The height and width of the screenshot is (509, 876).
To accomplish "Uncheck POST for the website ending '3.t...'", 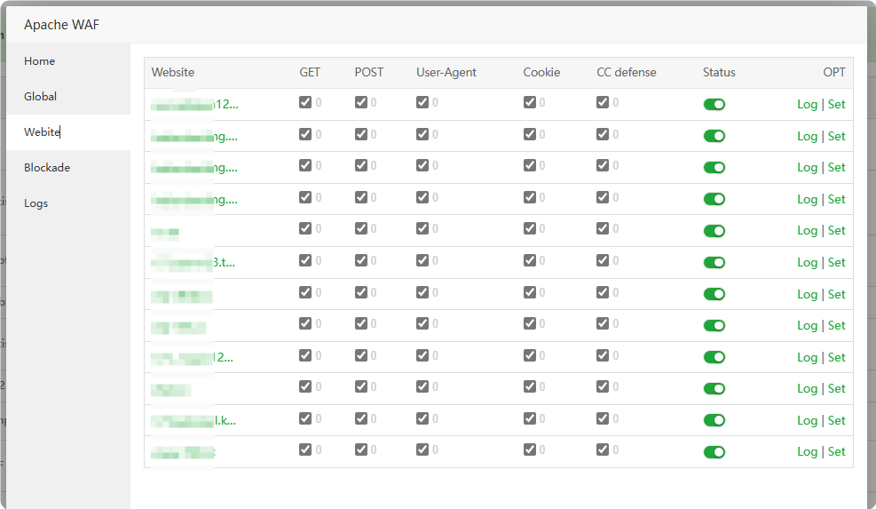I will [361, 260].
